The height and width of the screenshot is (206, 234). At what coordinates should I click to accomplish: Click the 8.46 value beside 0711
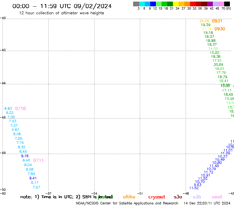(x=27, y=160)
